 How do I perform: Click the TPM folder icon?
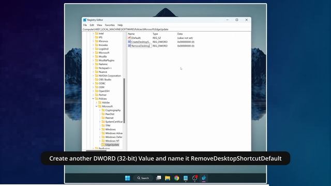pyautogui.click(x=103, y=126)
